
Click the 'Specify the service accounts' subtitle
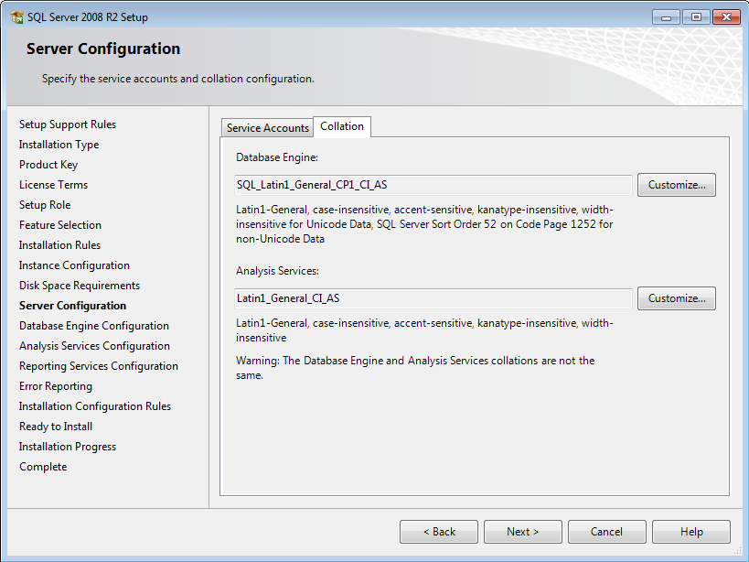coord(178,79)
